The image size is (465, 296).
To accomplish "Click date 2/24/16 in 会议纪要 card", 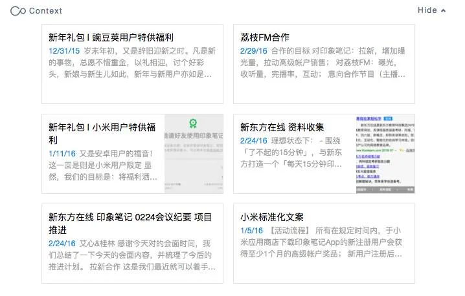I will click(x=62, y=244).
